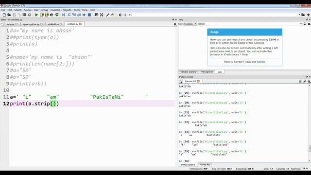Expand working directory path dropdown arrow
Viewport: 311px width, 175px height.
pyautogui.click(x=299, y=15)
